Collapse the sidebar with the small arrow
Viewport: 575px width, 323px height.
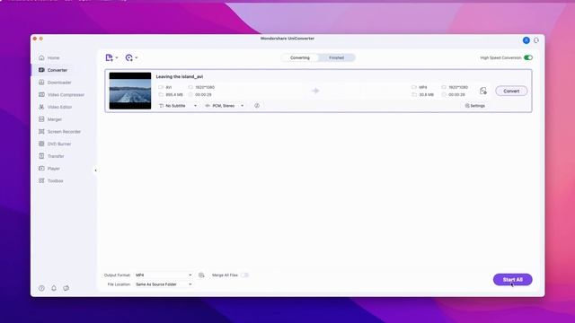pyautogui.click(x=96, y=170)
